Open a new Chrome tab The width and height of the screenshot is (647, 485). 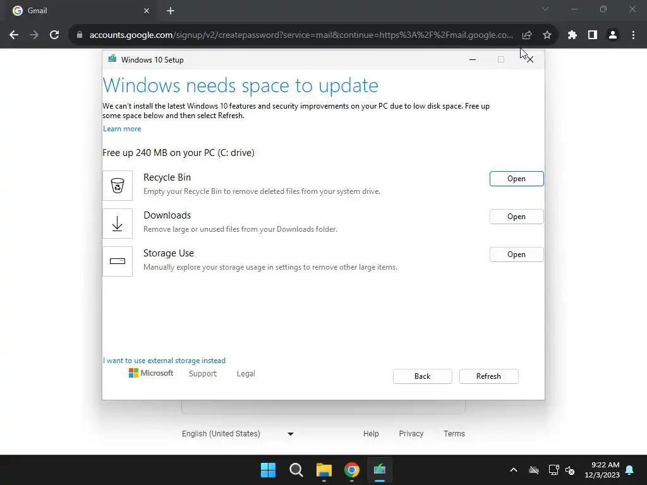click(171, 11)
